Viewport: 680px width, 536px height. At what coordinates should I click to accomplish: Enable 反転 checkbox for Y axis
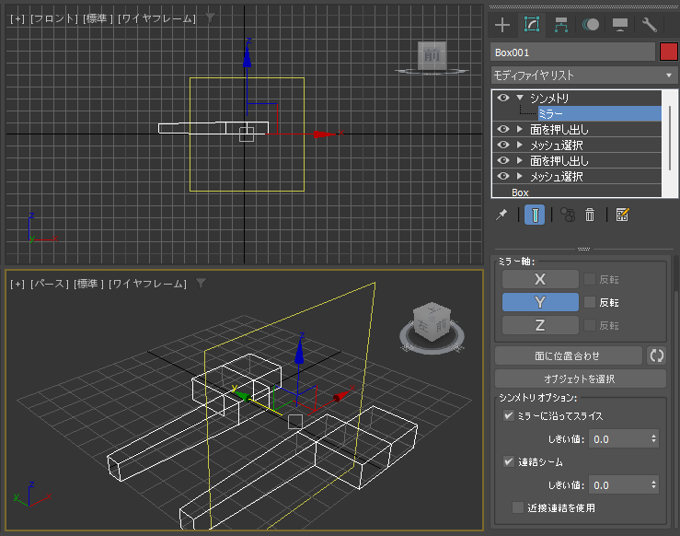tap(590, 302)
